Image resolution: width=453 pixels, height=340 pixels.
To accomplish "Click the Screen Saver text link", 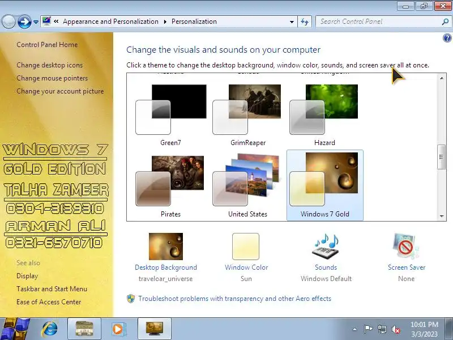I will coord(407,267).
